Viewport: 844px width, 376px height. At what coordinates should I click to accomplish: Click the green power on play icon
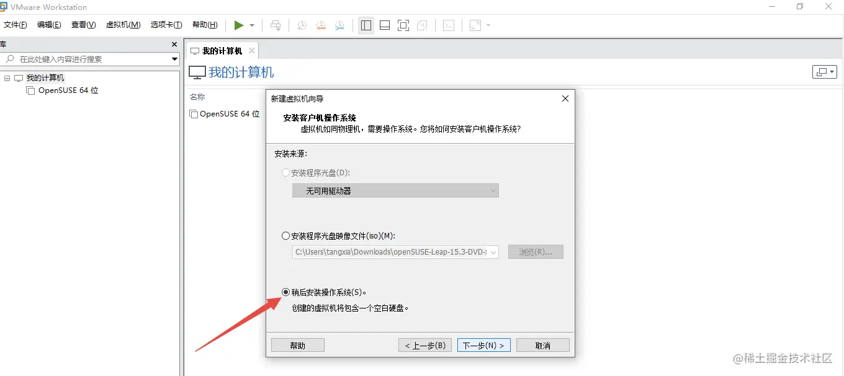click(238, 25)
